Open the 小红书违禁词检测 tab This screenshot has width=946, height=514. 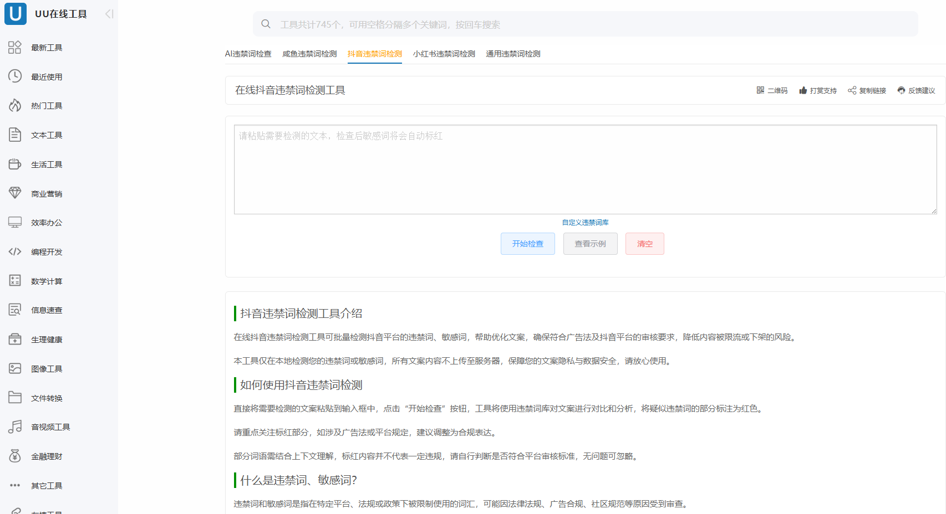[444, 54]
